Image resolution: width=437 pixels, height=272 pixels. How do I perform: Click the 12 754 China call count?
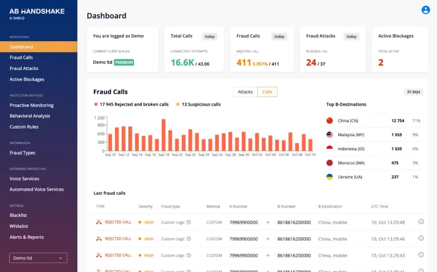pyautogui.click(x=398, y=121)
